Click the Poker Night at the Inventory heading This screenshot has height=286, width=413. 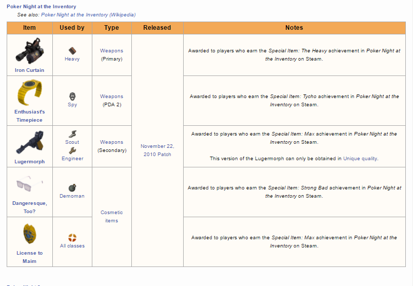tap(42, 6)
